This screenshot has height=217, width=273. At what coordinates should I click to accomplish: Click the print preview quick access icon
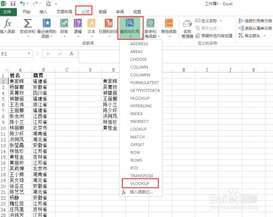pos(49,3)
